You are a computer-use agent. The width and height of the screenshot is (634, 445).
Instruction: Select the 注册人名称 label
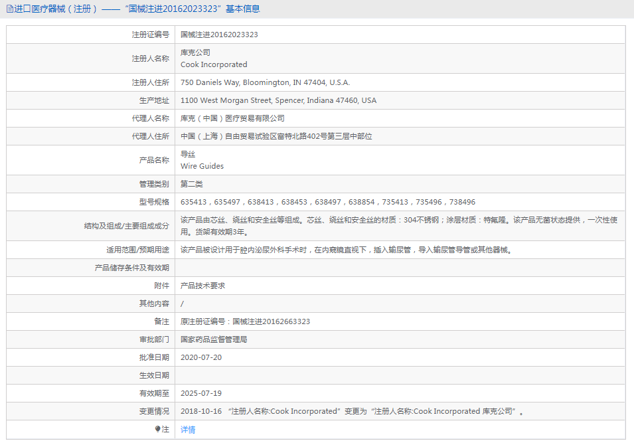(151, 58)
